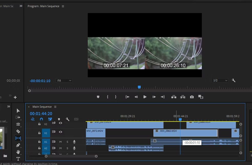Hide track V1 with eye icon
The image size is (252, 165).
61,132
